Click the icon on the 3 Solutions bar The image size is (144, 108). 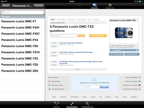(x=137, y=50)
